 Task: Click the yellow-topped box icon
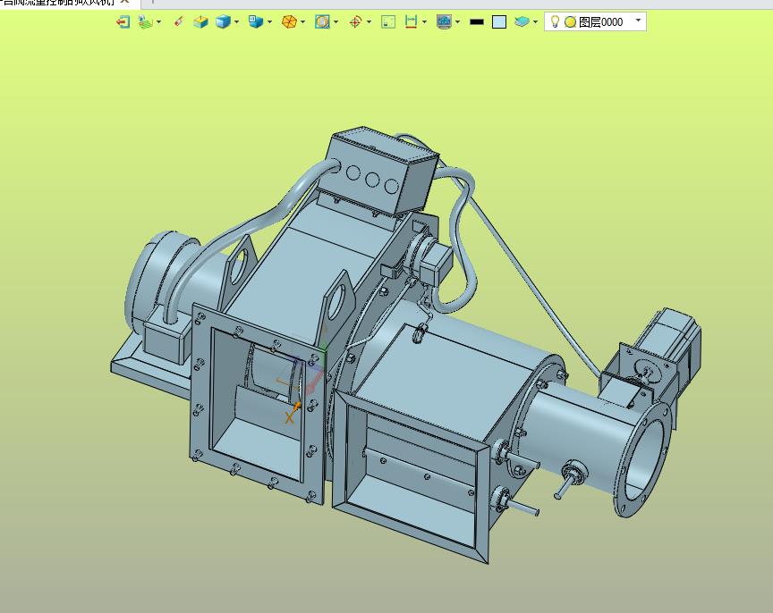coord(200,21)
